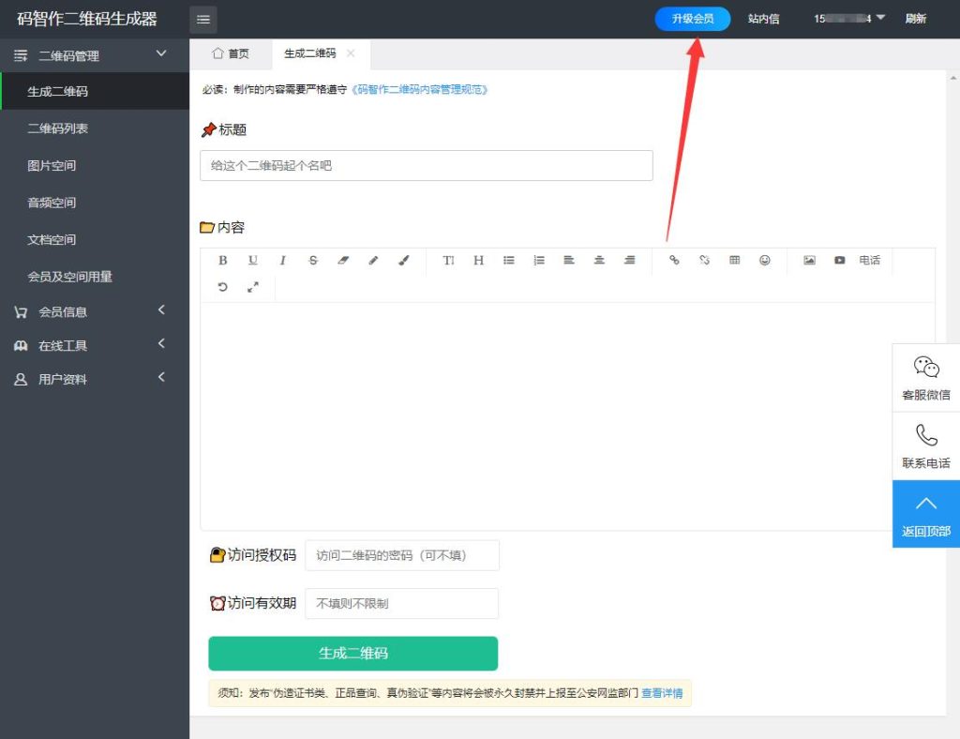Toggle underline formatting in editor

253,260
